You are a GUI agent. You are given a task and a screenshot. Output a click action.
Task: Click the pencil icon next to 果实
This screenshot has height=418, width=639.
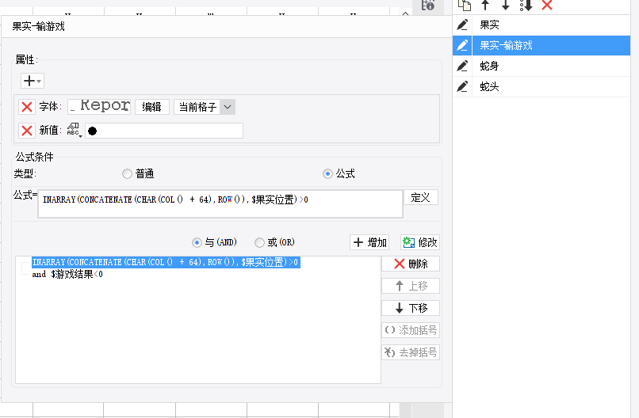tap(462, 25)
